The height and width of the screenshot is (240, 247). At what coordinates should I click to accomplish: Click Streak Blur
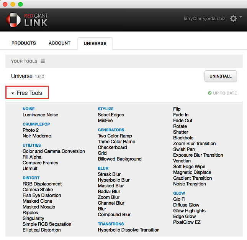tap(109, 174)
